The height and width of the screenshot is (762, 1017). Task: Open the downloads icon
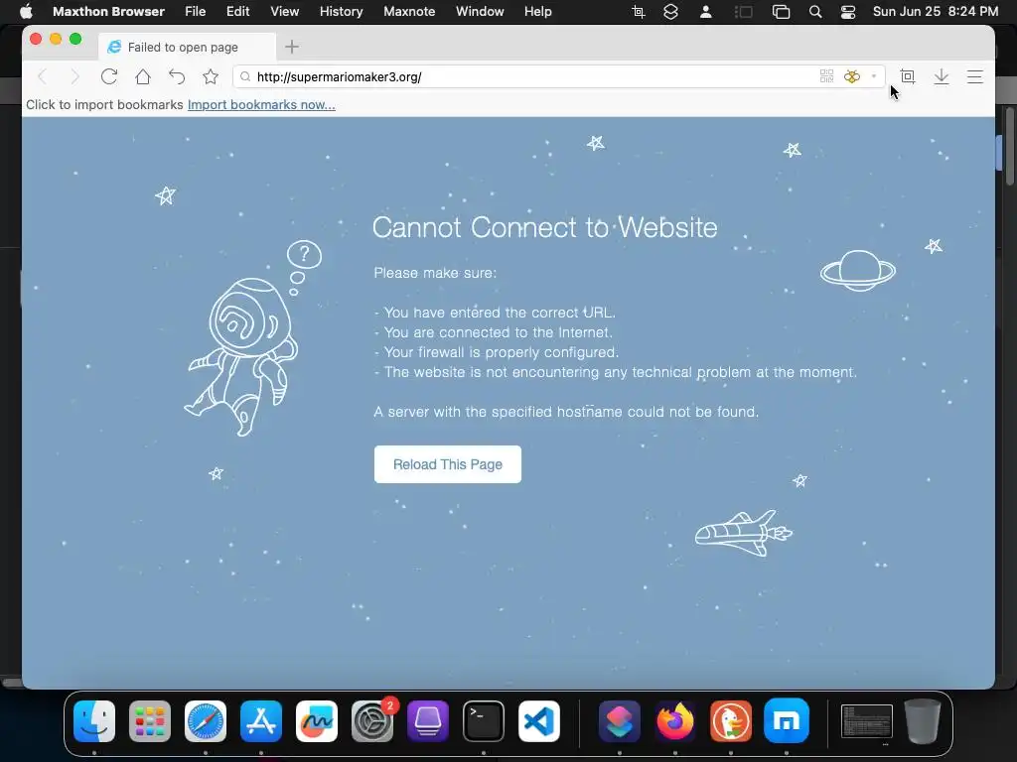942,77
